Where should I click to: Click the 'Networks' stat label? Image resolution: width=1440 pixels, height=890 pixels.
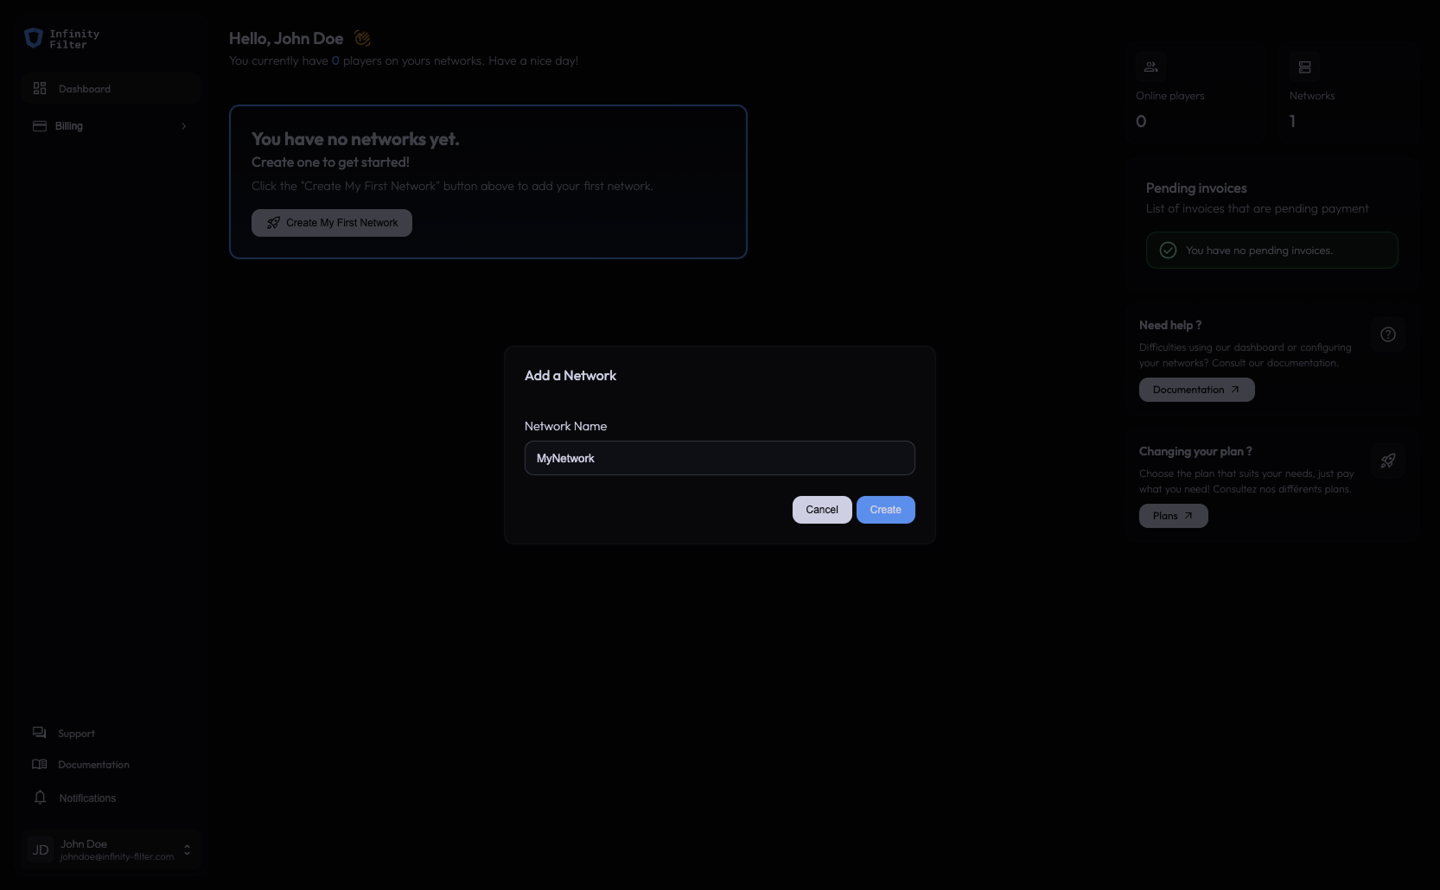point(1312,96)
